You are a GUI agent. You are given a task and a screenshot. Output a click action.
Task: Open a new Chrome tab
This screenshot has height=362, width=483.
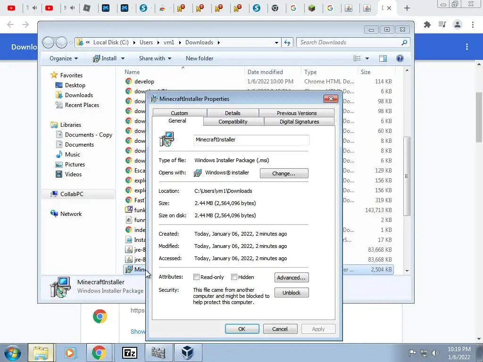click(407, 8)
